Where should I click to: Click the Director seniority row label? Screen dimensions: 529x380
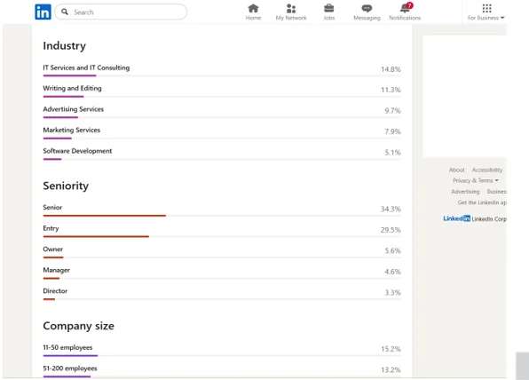tap(55, 291)
